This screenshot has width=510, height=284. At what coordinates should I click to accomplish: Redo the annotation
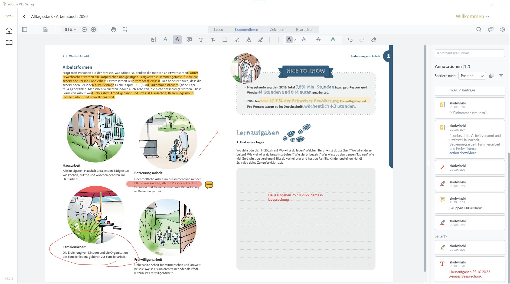point(362,40)
